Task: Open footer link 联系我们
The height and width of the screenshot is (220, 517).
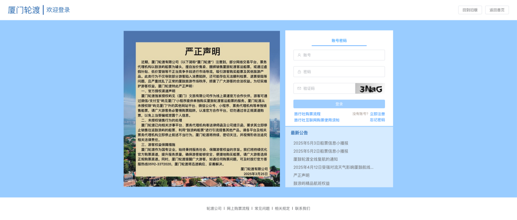Action: (302, 209)
